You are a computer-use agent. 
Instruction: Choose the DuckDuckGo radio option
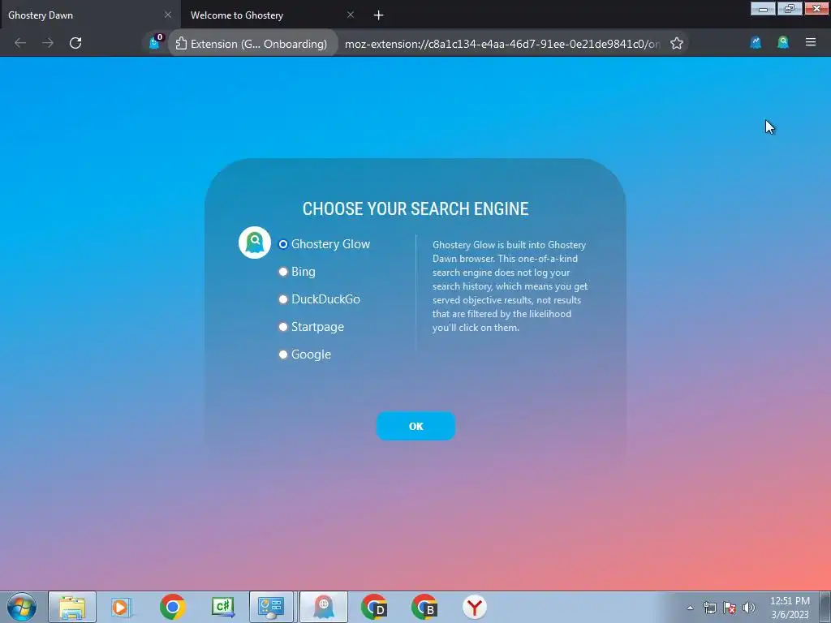[x=283, y=299]
